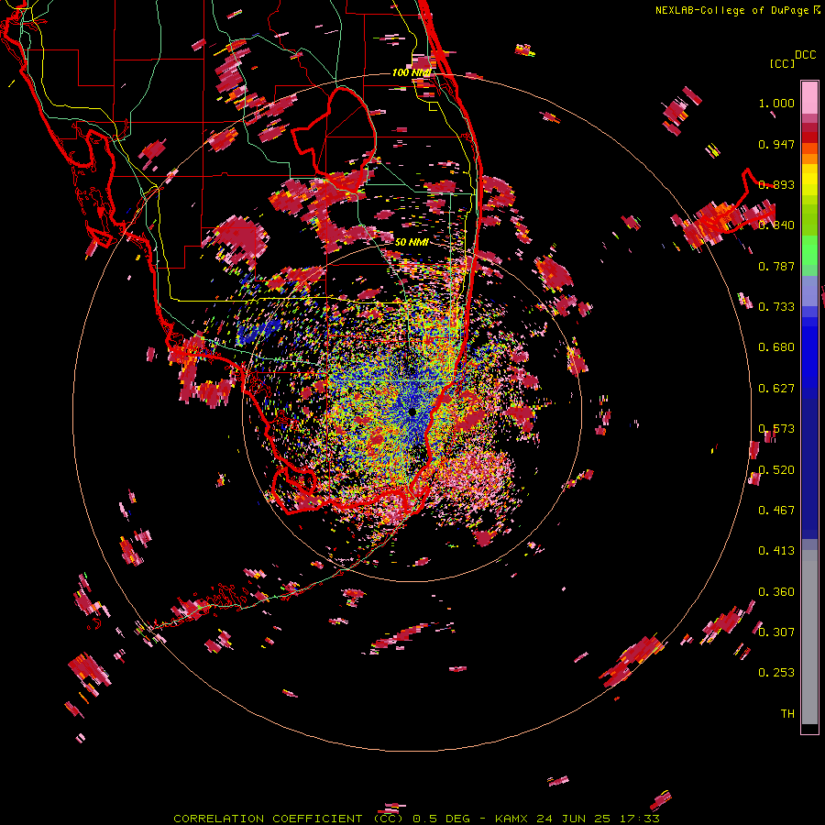Click the CORRELATION COEFFICIENT caption text
The width and height of the screenshot is (825, 825).
pyautogui.click(x=268, y=819)
